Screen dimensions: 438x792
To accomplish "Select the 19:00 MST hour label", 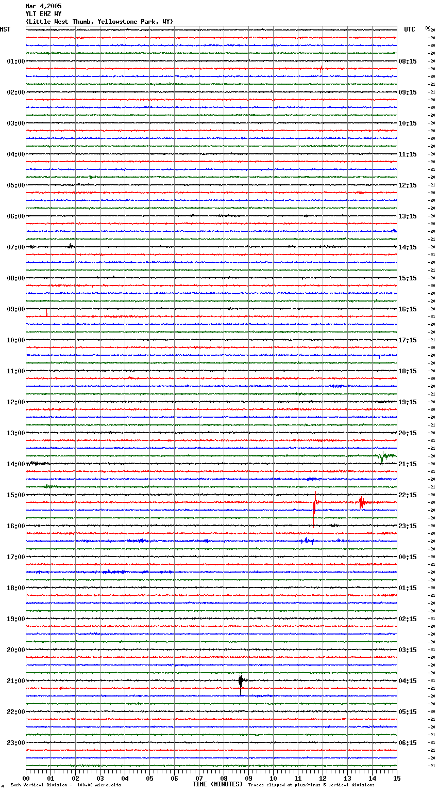I will click(15, 619).
